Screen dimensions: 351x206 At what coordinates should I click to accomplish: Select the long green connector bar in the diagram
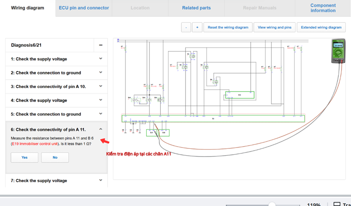[213, 119]
